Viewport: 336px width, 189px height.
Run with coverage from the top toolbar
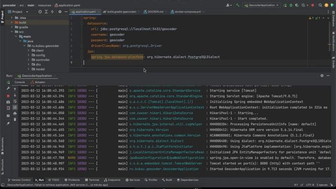tap(297, 5)
